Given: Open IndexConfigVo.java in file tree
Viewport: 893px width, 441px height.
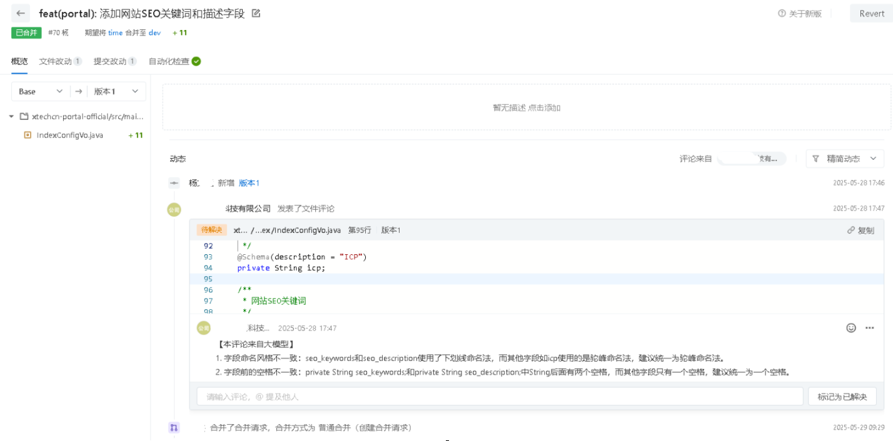Looking at the screenshot, I should point(70,135).
